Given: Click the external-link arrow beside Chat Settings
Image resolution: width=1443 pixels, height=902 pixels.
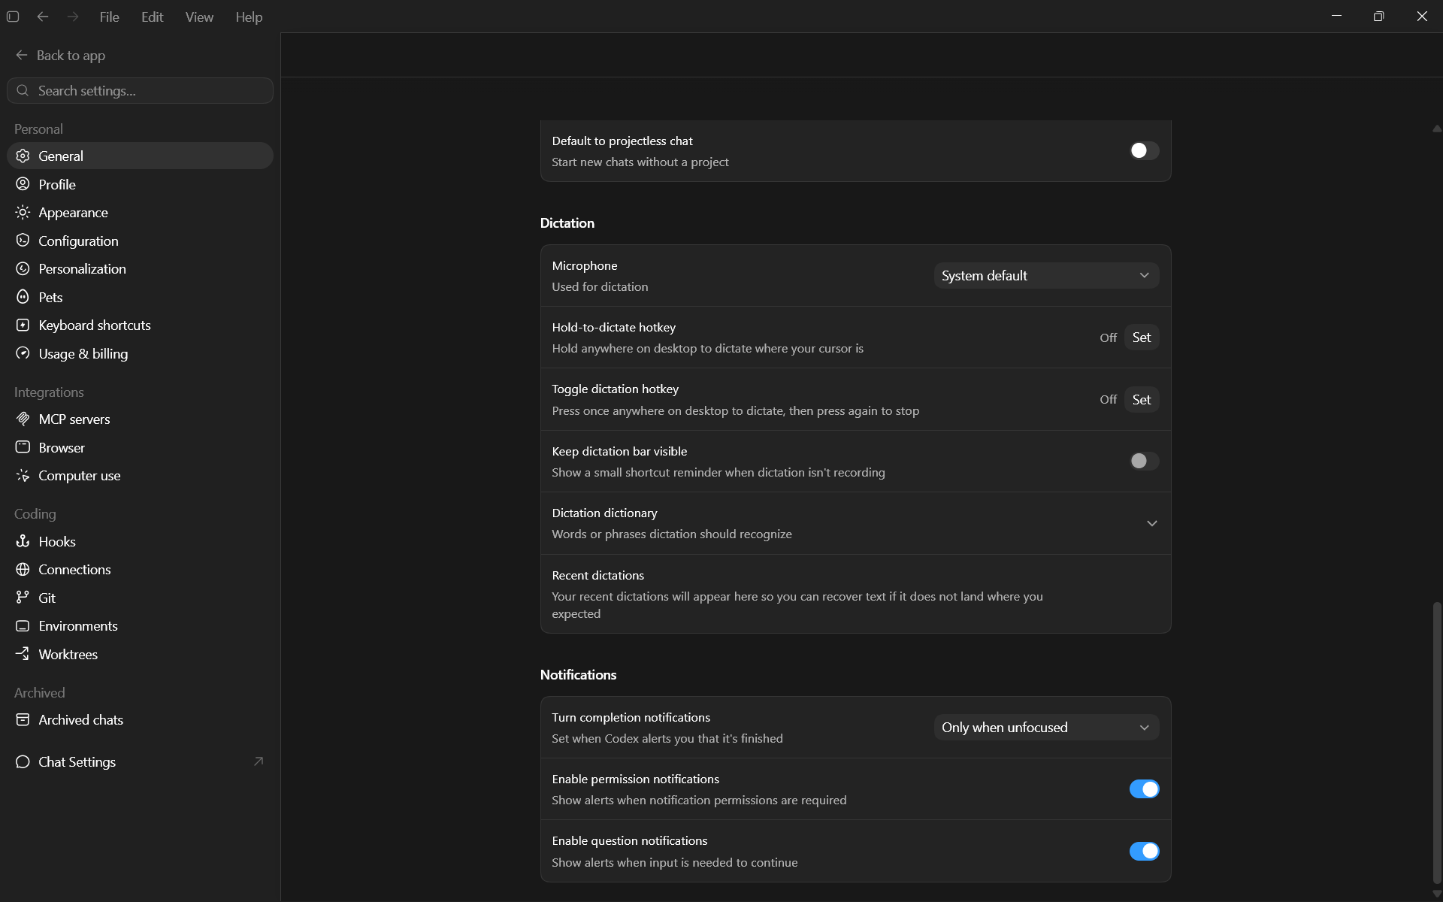Looking at the screenshot, I should pos(259,761).
